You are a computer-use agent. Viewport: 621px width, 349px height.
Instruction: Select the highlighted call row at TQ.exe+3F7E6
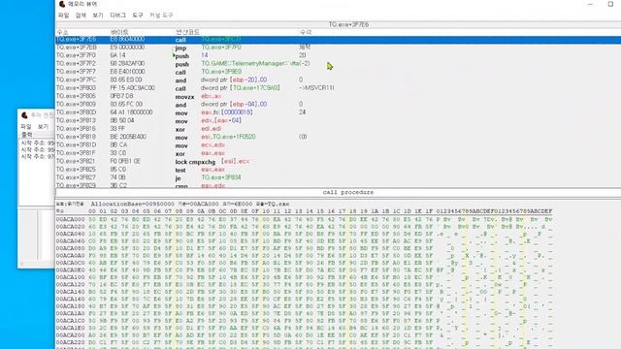point(338,40)
